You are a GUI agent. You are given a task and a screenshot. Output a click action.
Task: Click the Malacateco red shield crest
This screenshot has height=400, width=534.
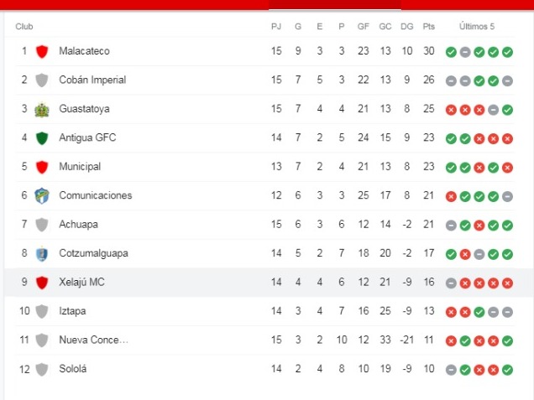coord(42,51)
